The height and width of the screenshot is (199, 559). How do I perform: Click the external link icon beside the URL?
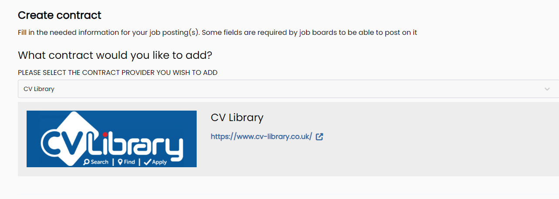point(319,136)
